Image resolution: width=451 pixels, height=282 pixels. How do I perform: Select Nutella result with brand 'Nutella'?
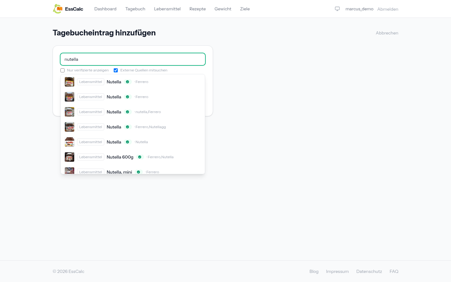coord(133,142)
